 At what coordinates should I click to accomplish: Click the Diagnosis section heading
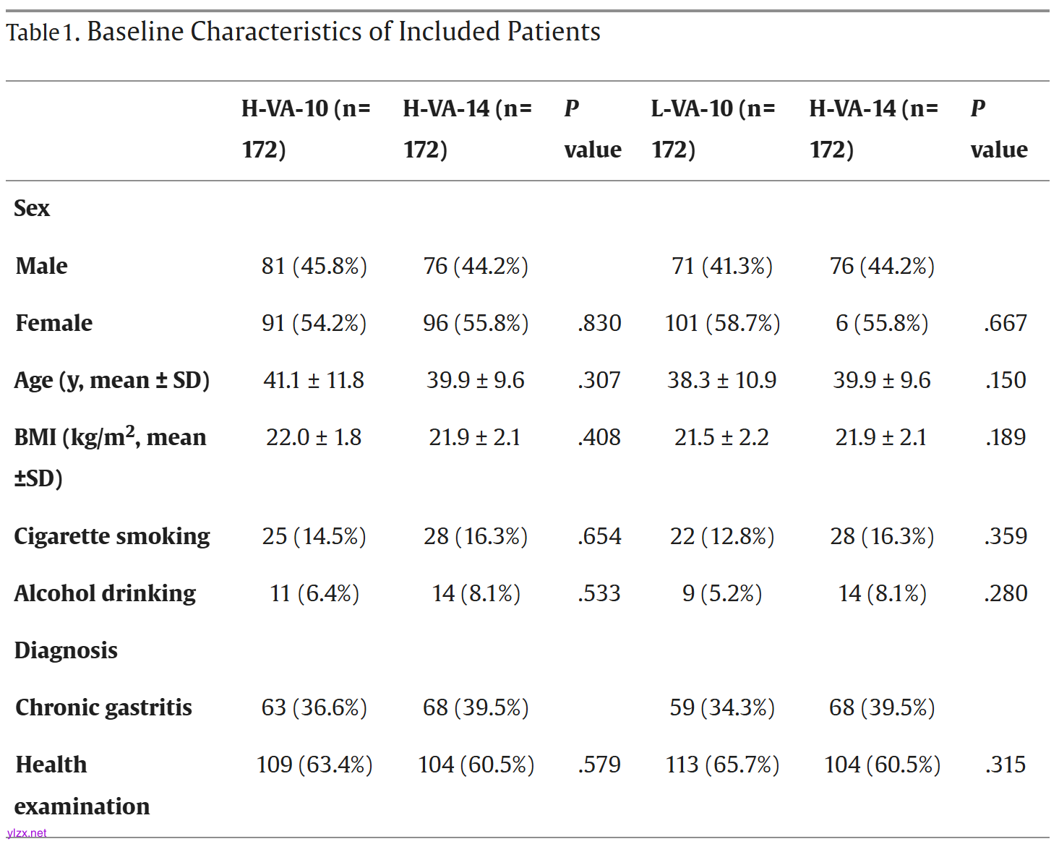pyautogui.click(x=66, y=650)
